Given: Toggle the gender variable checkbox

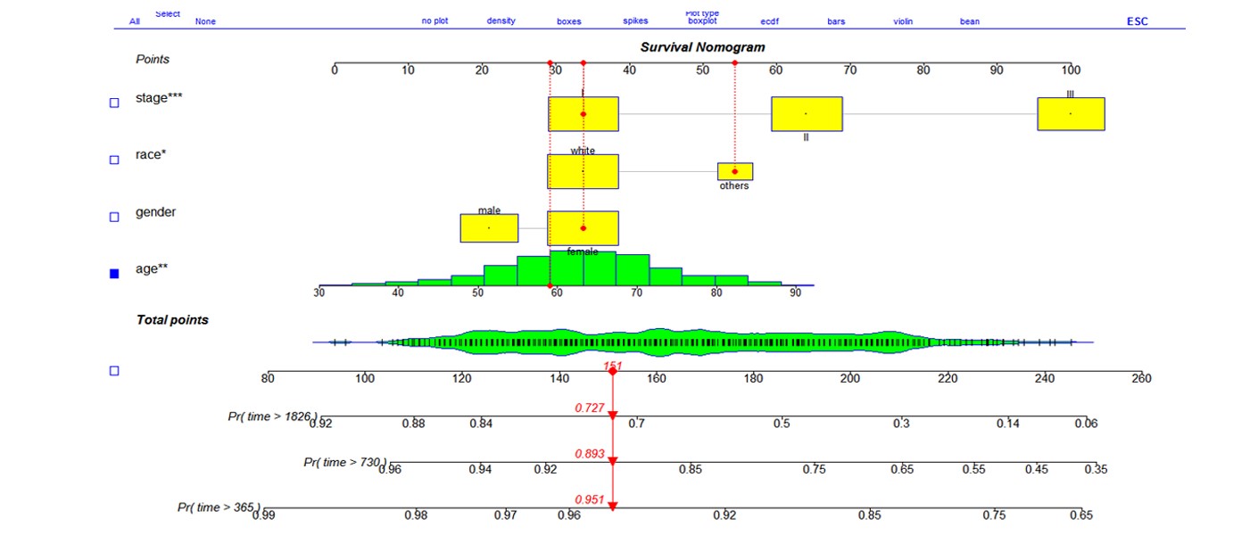Looking at the screenshot, I should (x=113, y=217).
